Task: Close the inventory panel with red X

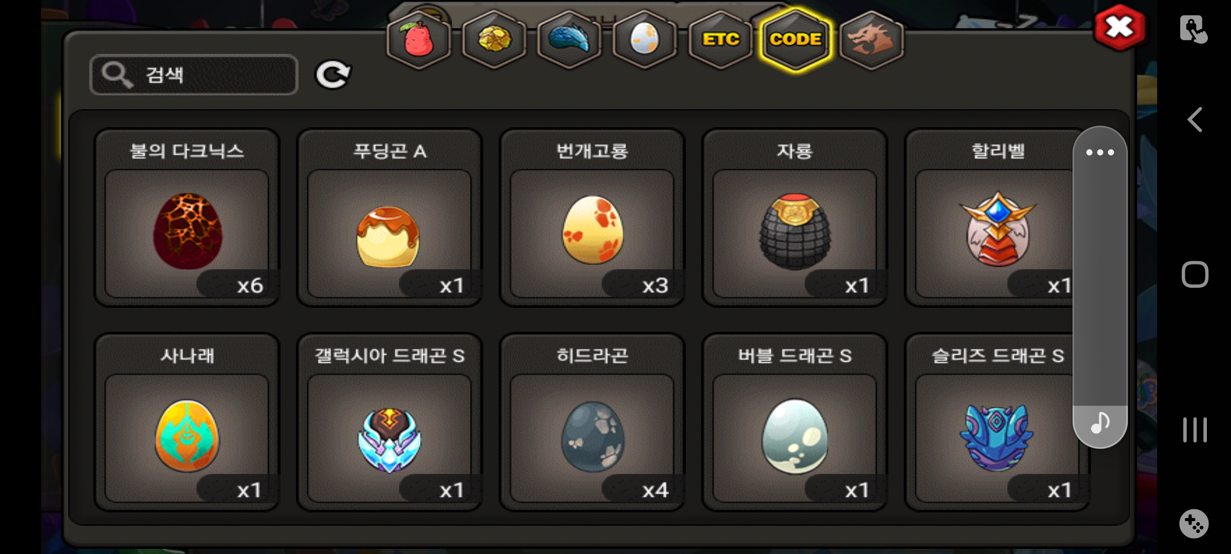Action: click(1119, 28)
